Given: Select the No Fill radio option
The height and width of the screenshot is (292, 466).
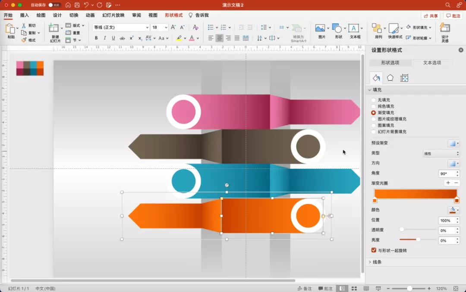Looking at the screenshot, I should point(373,100).
